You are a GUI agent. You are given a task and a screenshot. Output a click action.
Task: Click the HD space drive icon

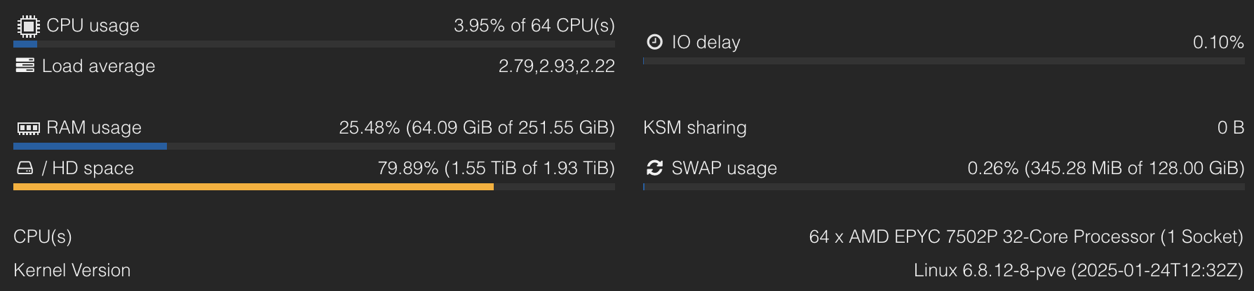(25, 169)
